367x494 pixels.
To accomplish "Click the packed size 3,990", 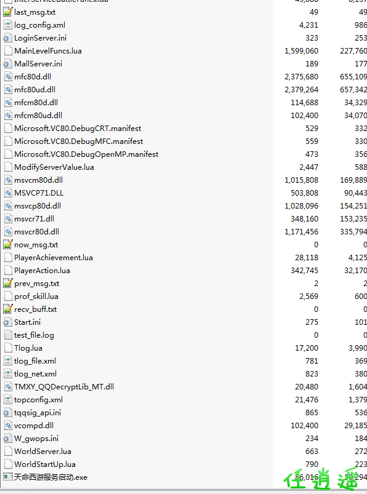I will coord(358,348).
